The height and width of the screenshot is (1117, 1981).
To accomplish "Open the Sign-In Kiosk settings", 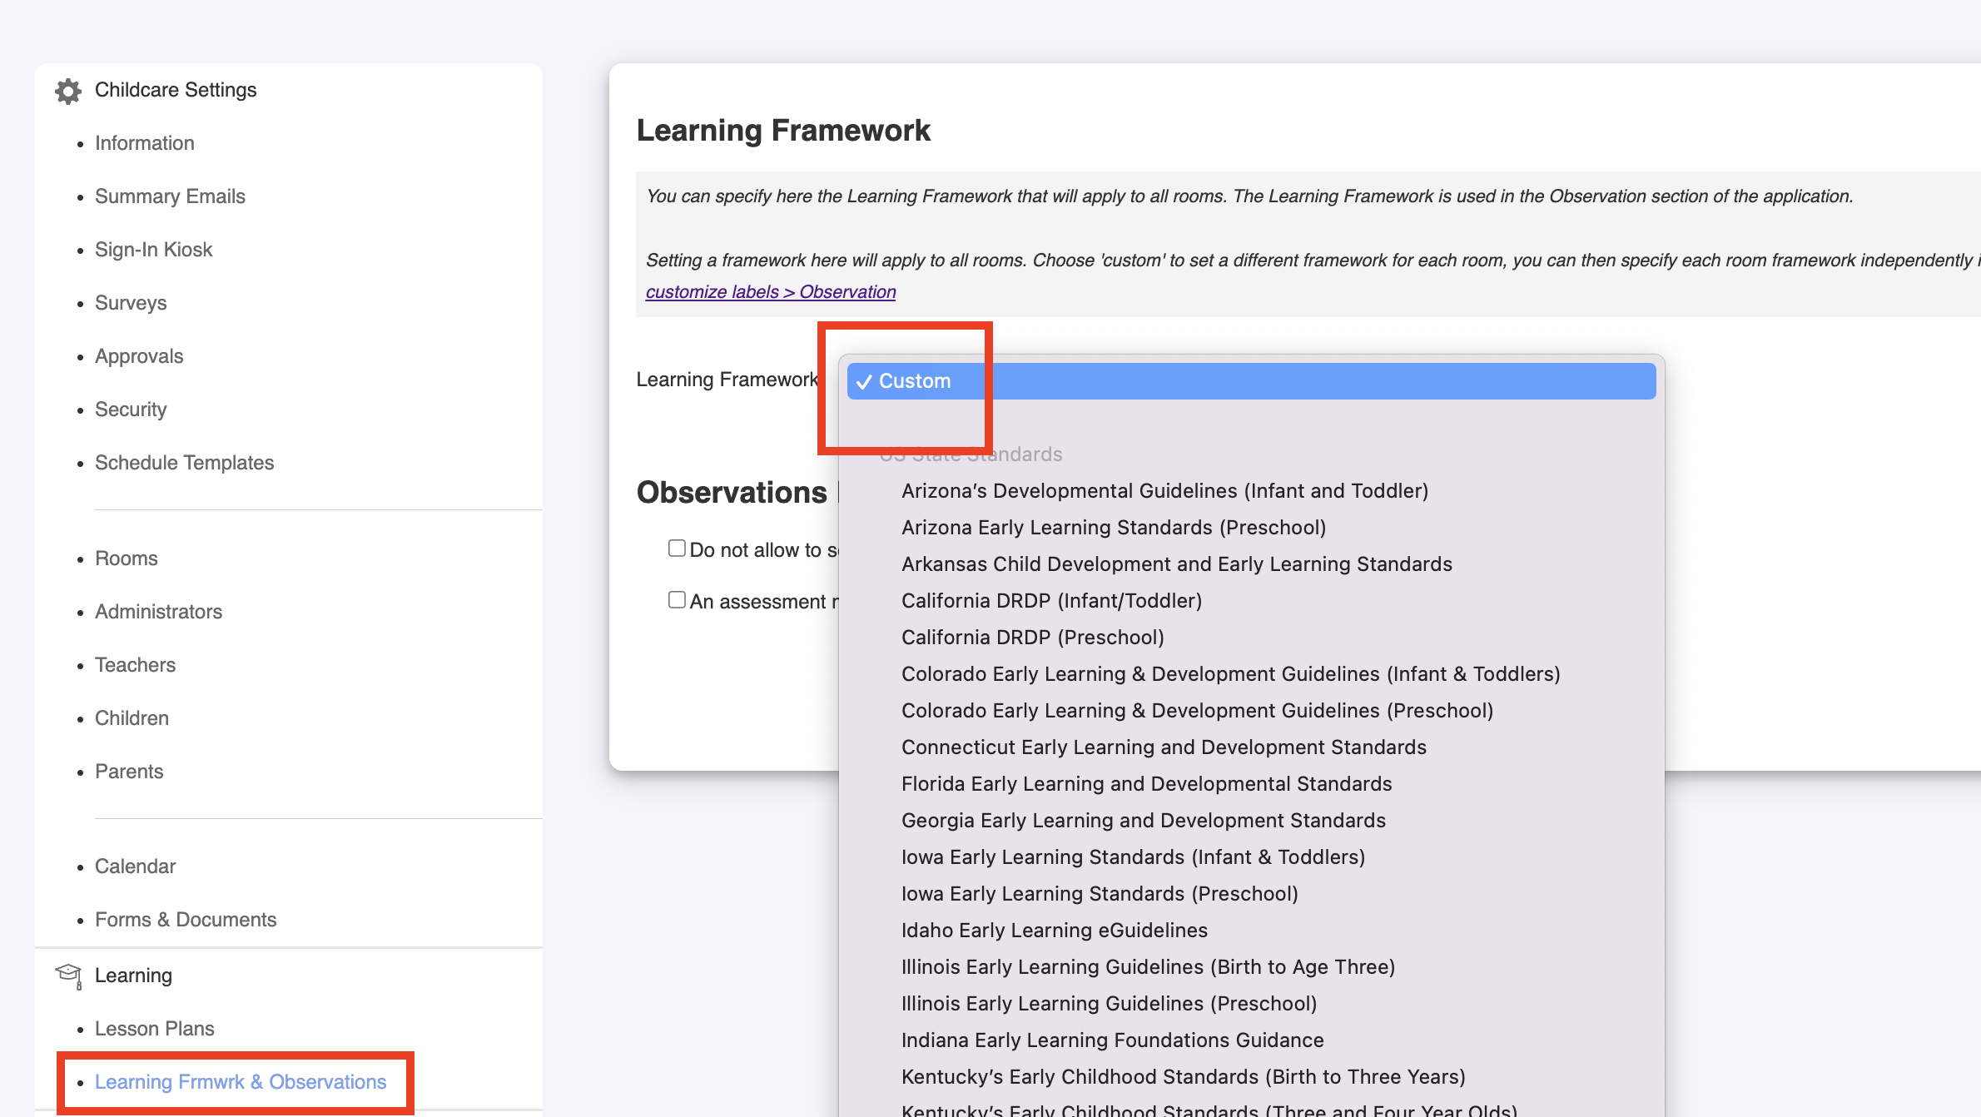I will 153,250.
